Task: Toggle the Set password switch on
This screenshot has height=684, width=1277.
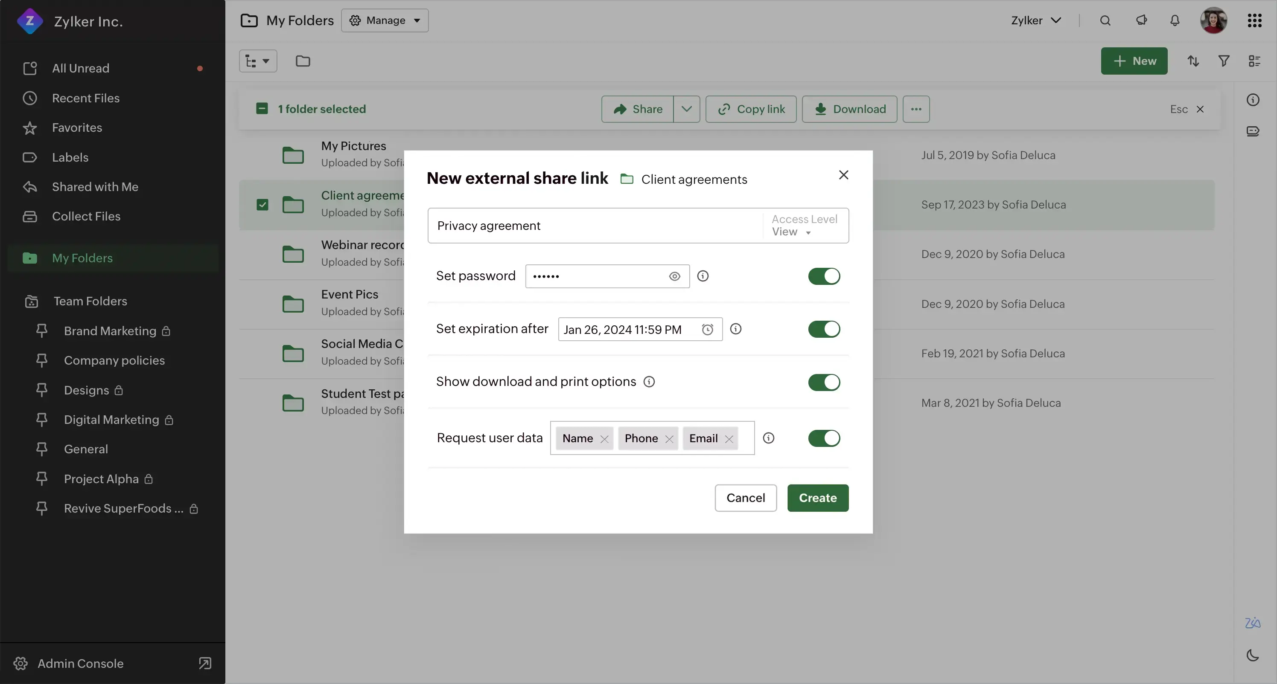Action: (824, 276)
